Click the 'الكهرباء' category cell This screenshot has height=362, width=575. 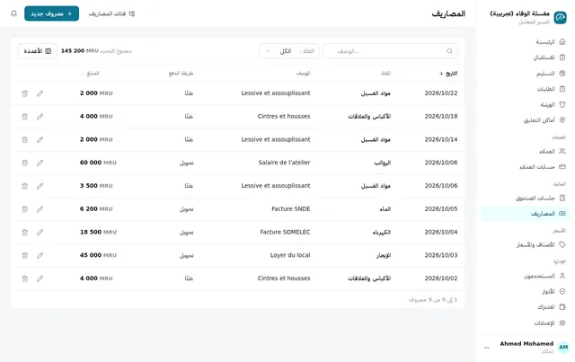[x=382, y=232]
